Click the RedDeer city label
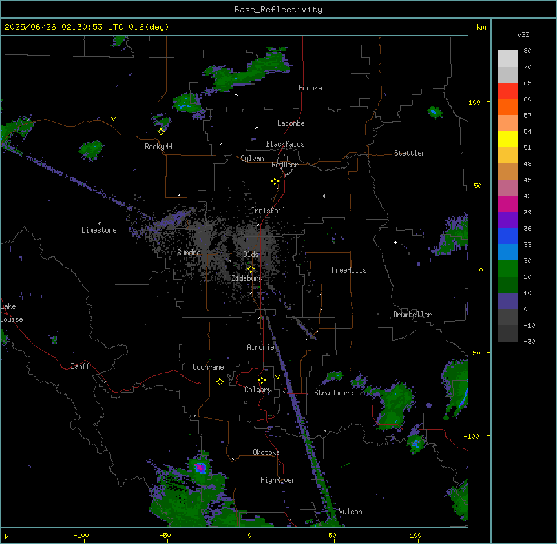Image resolution: width=557 pixels, height=544 pixels. coord(284,165)
